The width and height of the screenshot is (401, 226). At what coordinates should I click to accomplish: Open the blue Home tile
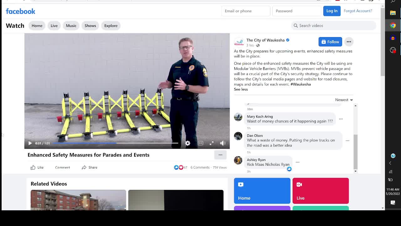click(x=262, y=191)
